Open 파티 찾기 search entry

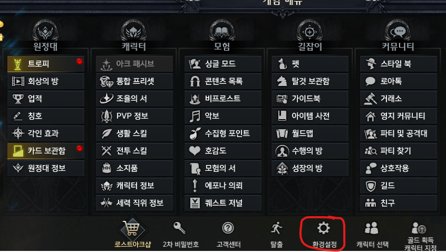click(398, 151)
